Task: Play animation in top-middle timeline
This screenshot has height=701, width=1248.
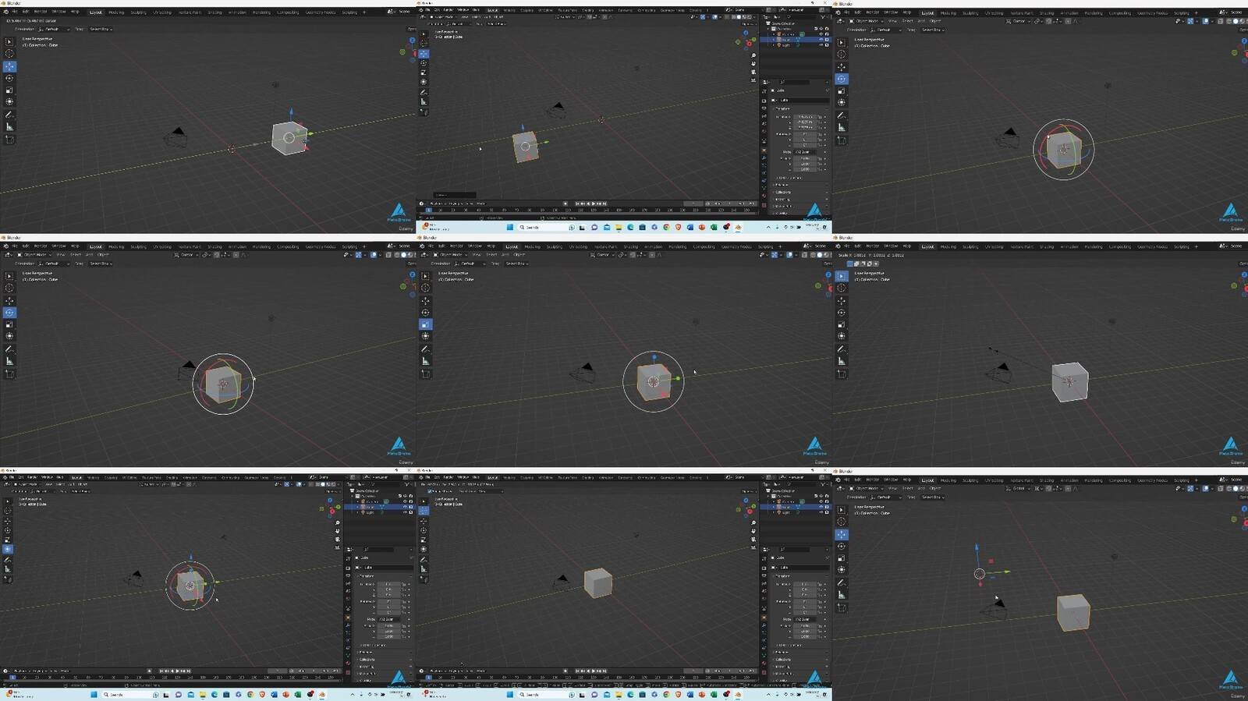Action: (x=594, y=204)
